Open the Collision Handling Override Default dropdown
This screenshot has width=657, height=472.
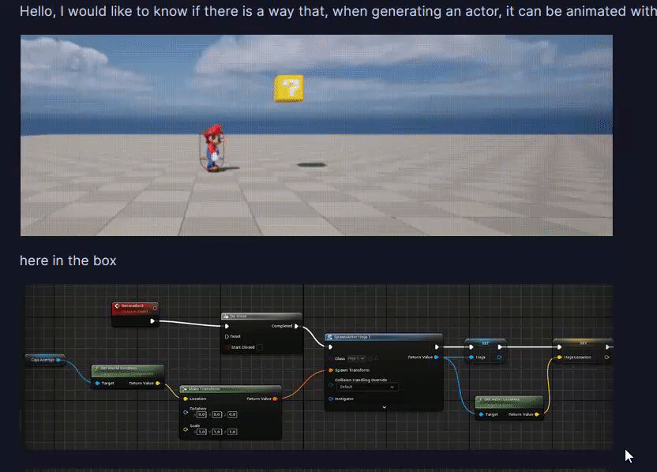click(x=366, y=387)
